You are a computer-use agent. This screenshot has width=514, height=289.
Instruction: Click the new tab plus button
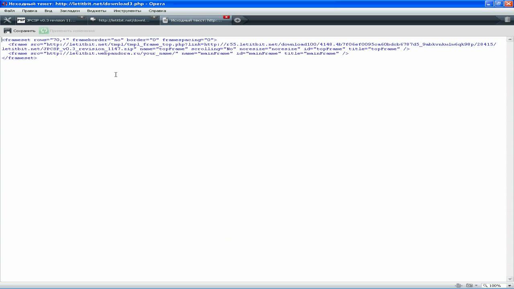tap(237, 20)
